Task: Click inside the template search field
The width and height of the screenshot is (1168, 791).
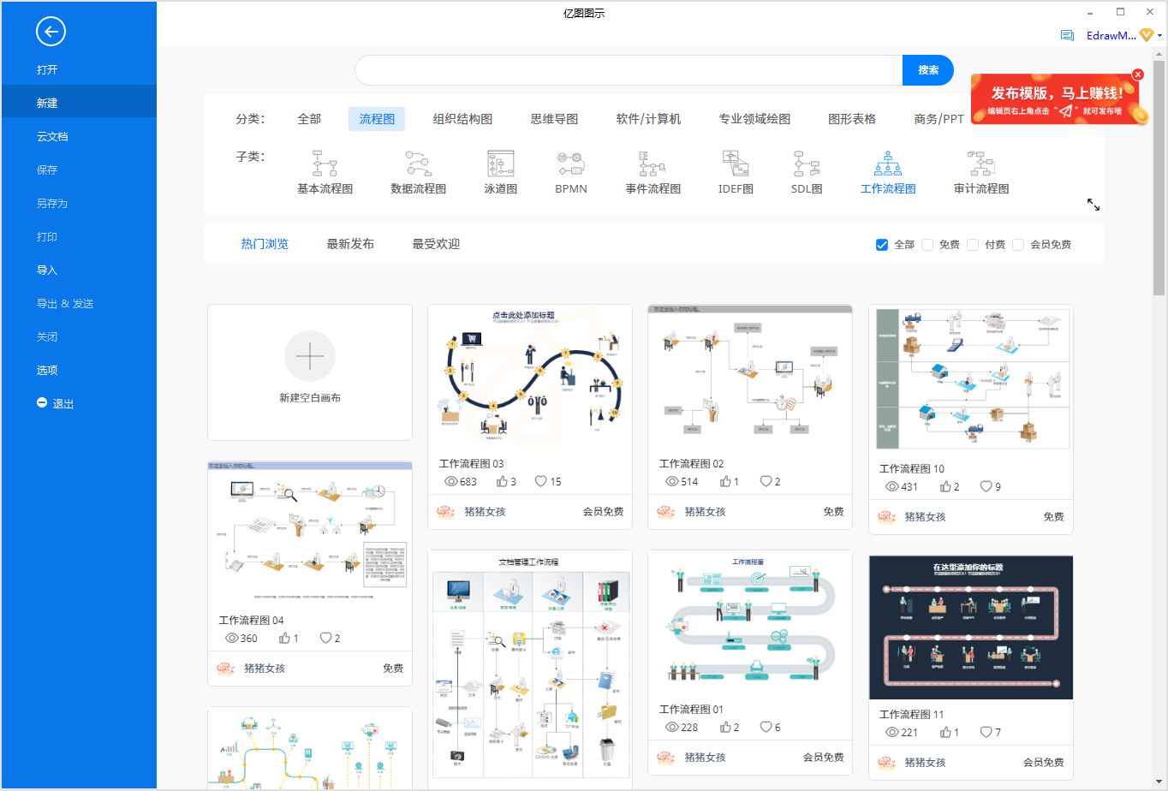Action: click(629, 70)
